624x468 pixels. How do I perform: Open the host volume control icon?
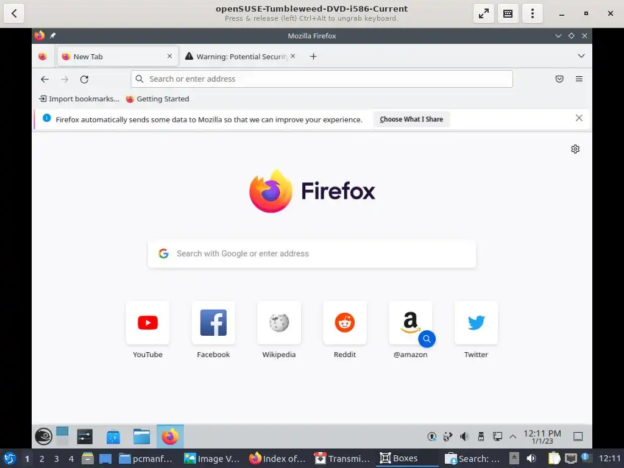coord(531,458)
